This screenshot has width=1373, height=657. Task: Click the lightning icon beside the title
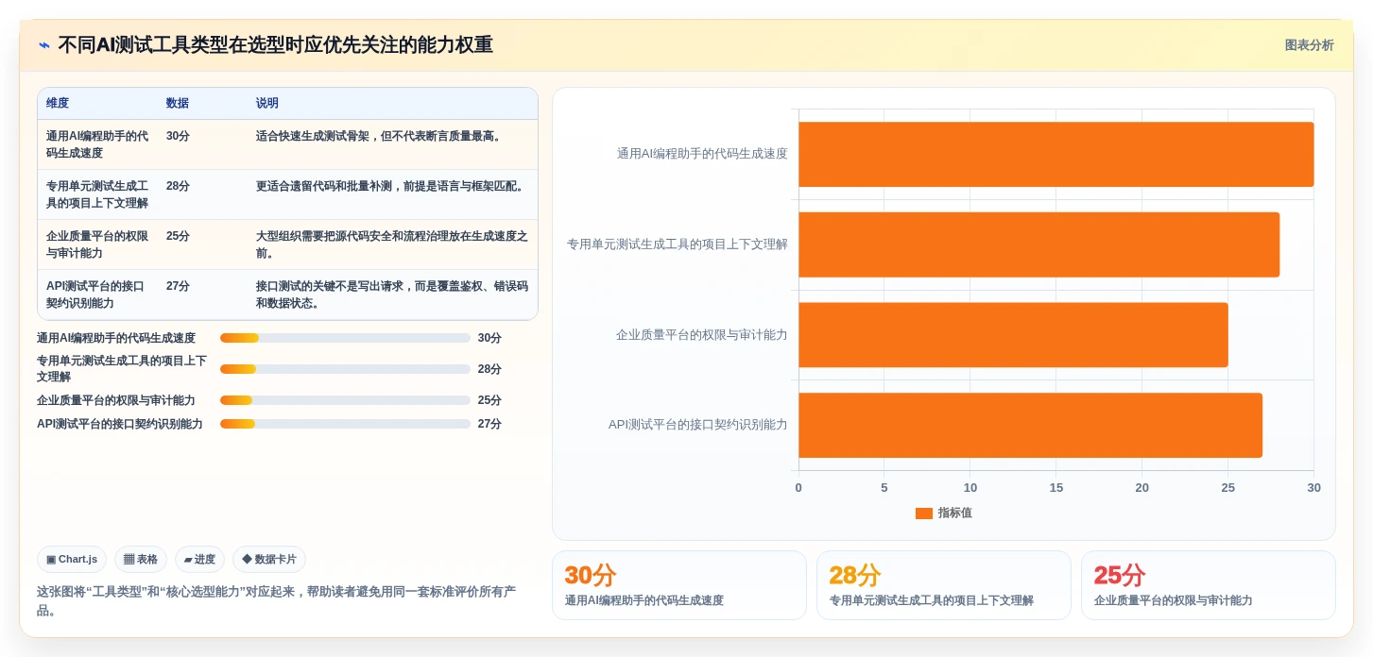click(x=43, y=45)
